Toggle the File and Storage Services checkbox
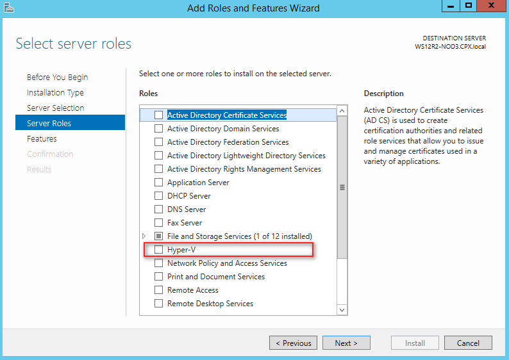 click(158, 236)
